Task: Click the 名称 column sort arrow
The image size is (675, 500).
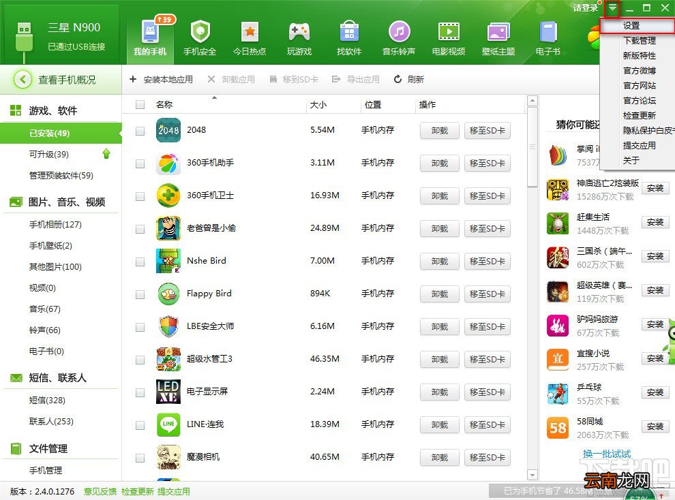Action: (214, 98)
